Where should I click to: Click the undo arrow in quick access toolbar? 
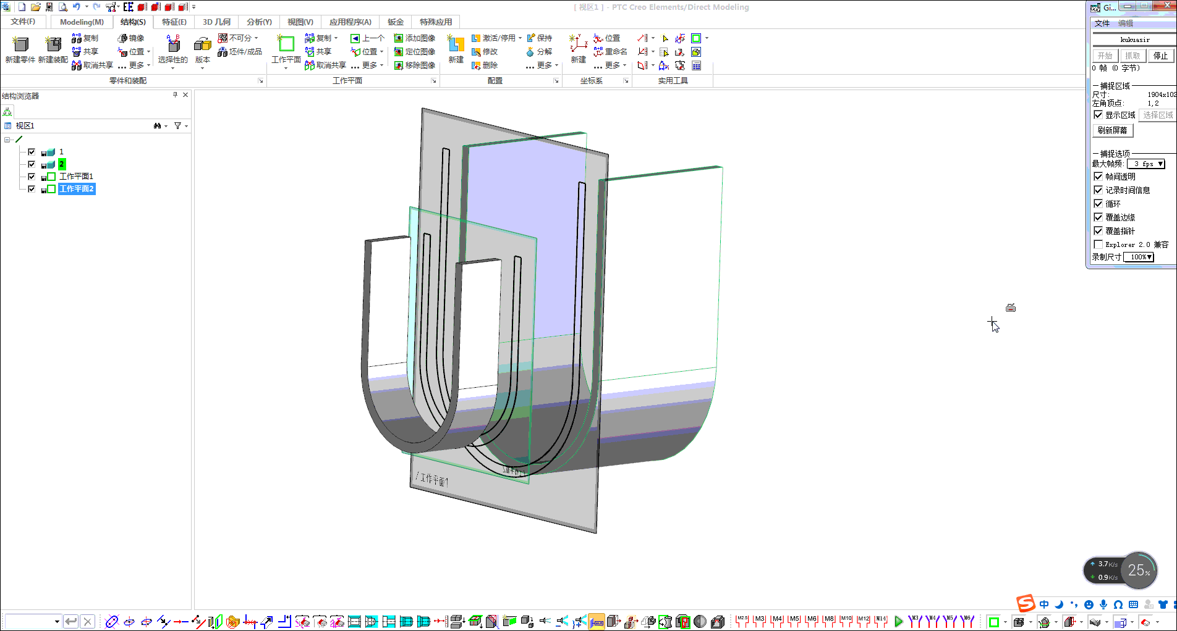click(x=77, y=7)
